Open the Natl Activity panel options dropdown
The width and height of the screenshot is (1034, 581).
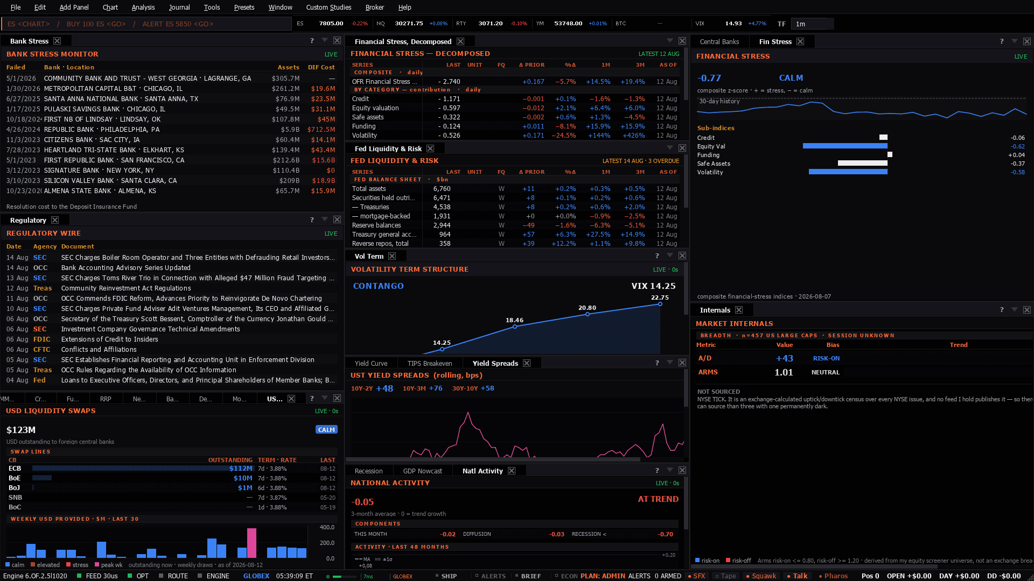[x=670, y=470]
